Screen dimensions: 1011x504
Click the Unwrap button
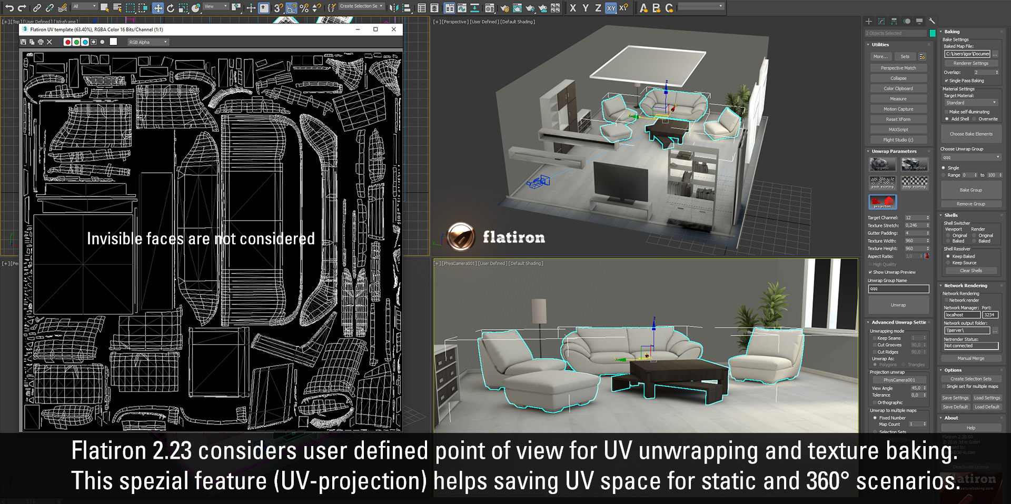898,305
